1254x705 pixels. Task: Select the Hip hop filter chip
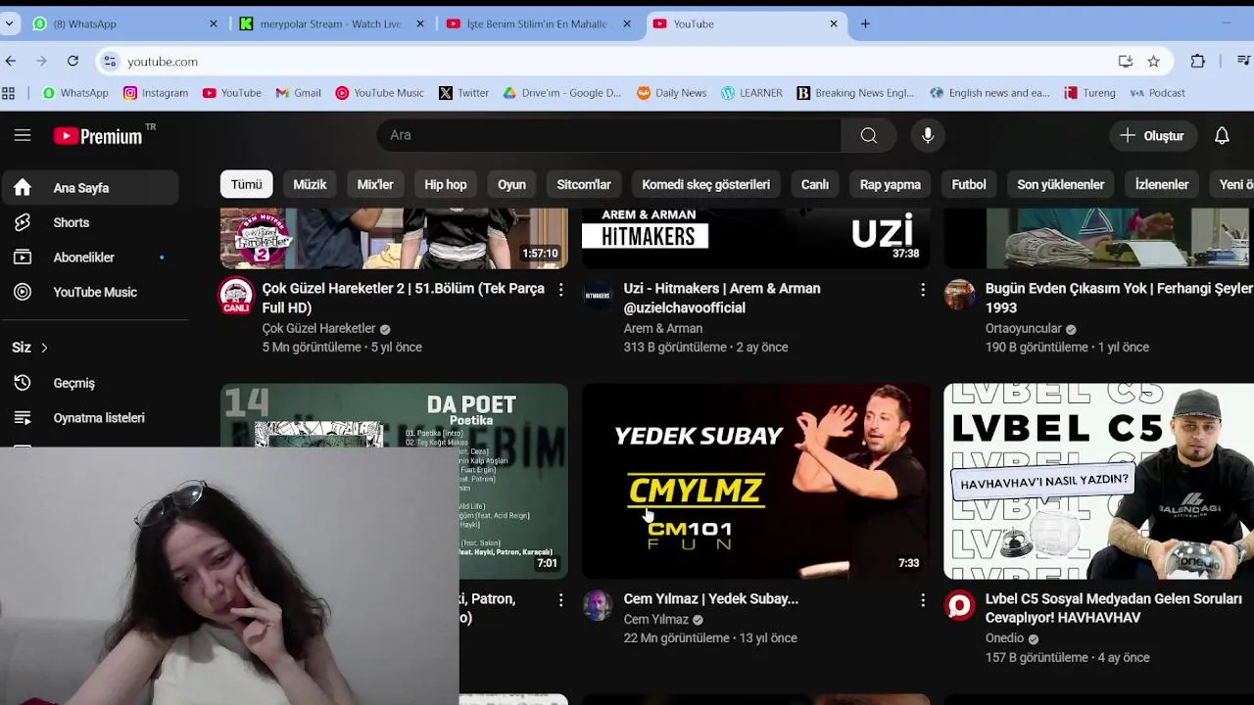[x=446, y=184]
